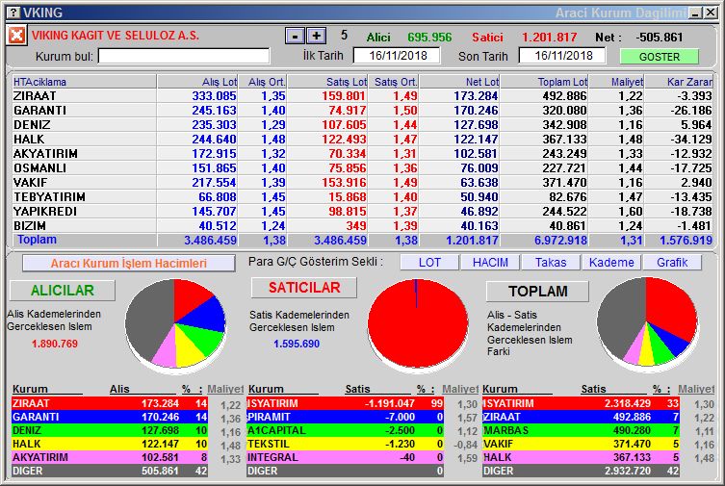The height and width of the screenshot is (486, 725).
Task: Select the OSMANLI table row
Action: point(362,168)
